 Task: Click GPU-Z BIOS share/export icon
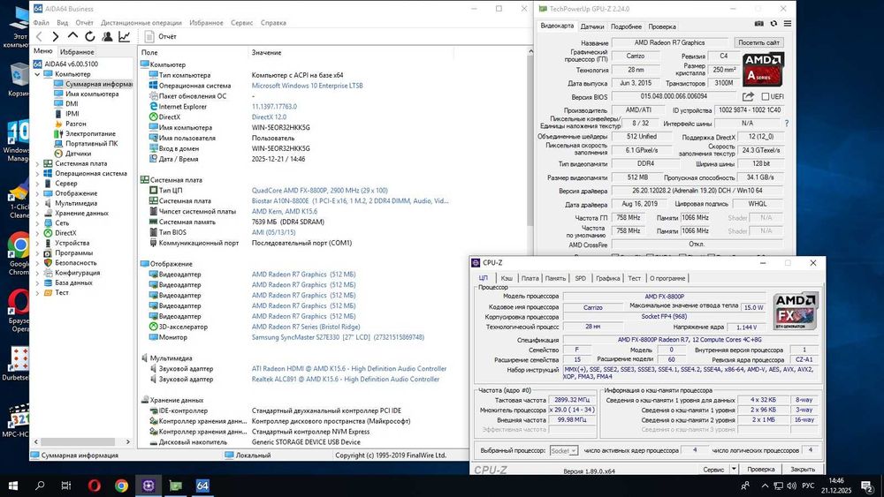pos(748,97)
